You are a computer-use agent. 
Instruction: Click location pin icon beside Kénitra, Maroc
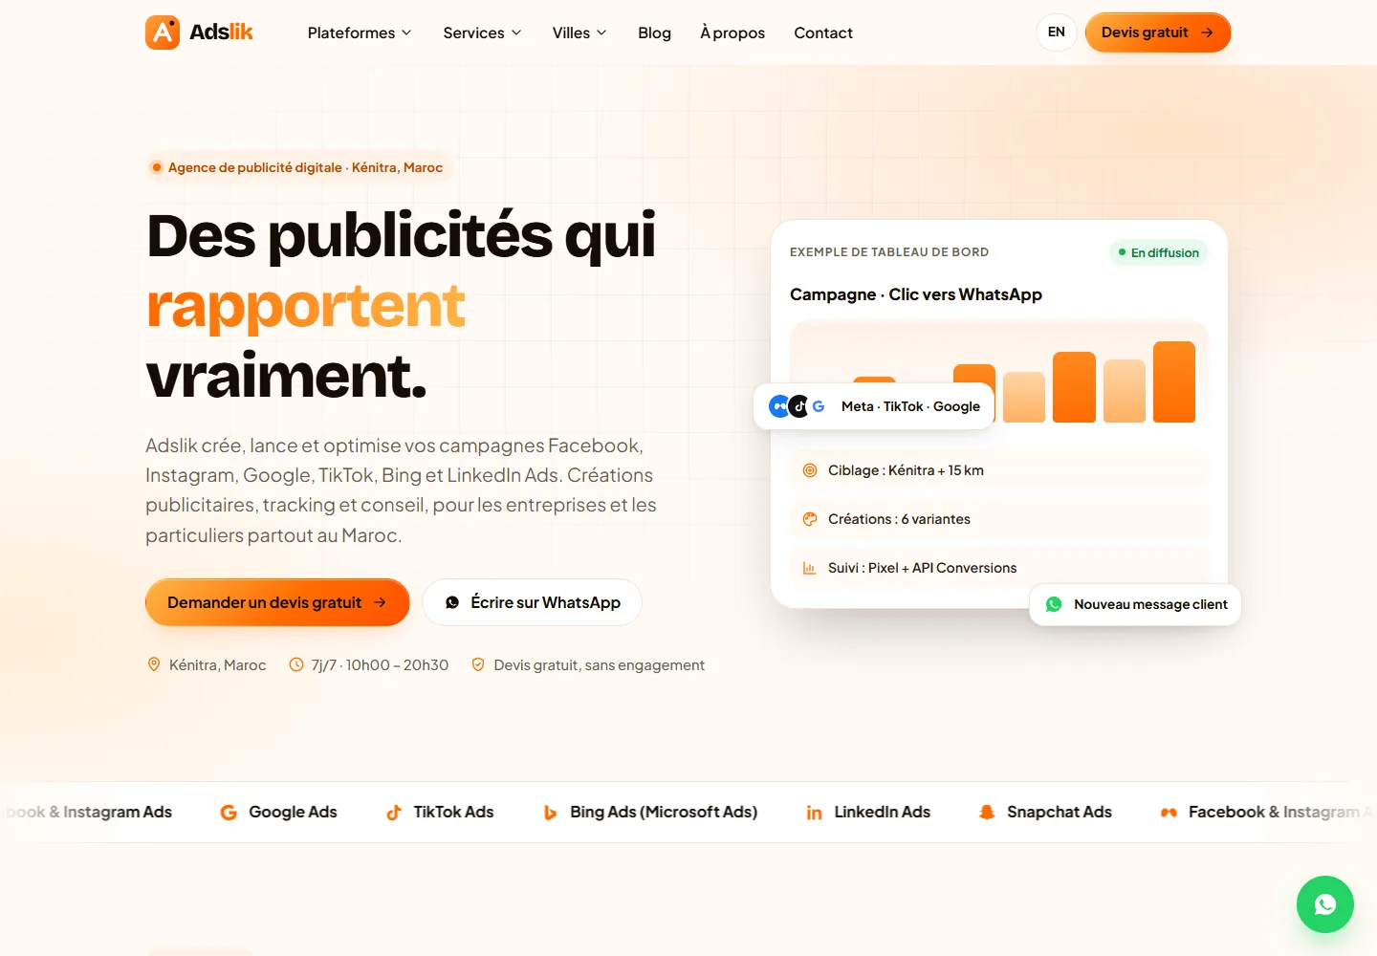click(154, 664)
